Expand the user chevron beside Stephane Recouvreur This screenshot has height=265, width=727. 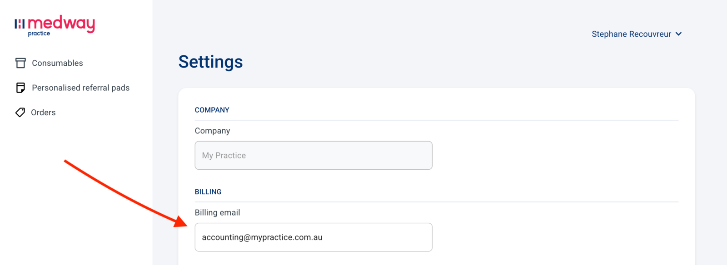pyautogui.click(x=678, y=34)
